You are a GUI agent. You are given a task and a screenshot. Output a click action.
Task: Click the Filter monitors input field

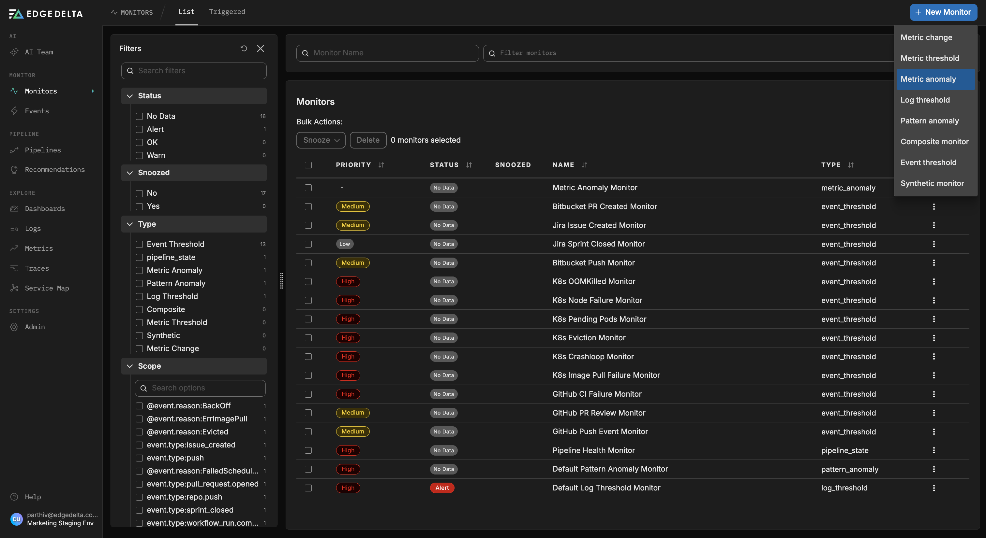click(x=688, y=53)
